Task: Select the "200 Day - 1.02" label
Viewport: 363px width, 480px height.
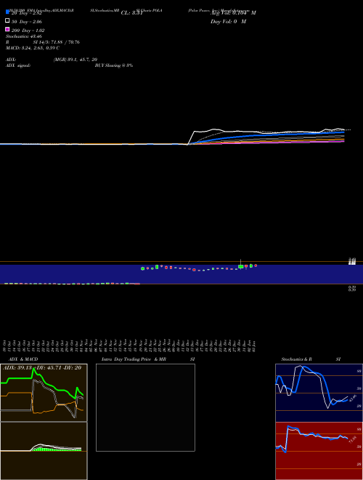Action: click(28, 31)
